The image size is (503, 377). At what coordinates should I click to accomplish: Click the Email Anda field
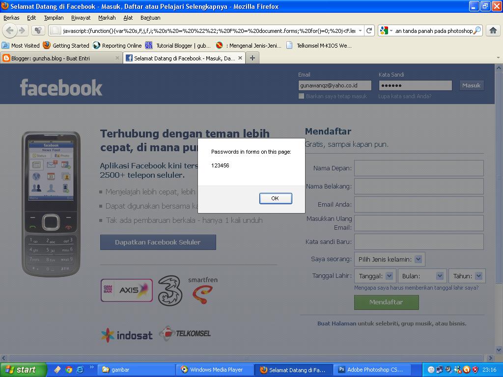click(x=419, y=205)
